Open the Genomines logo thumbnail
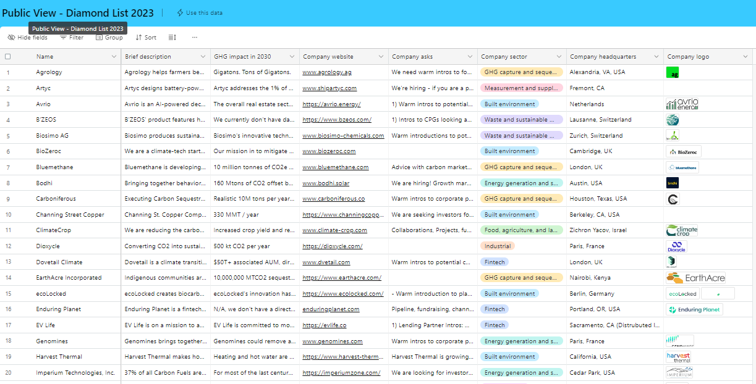756x384 pixels. pyautogui.click(x=680, y=341)
